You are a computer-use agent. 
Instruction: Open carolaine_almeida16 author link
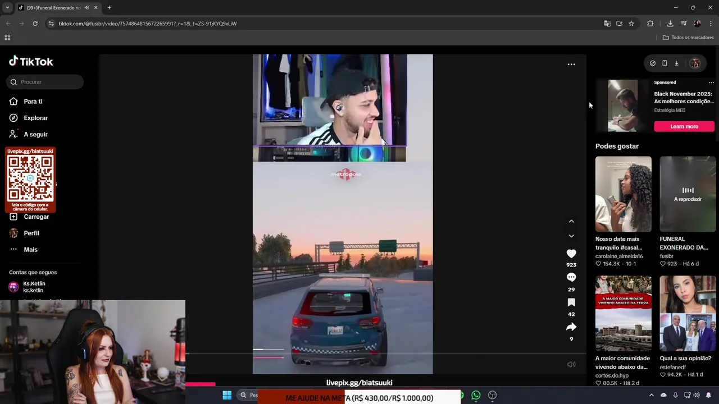tap(619, 256)
